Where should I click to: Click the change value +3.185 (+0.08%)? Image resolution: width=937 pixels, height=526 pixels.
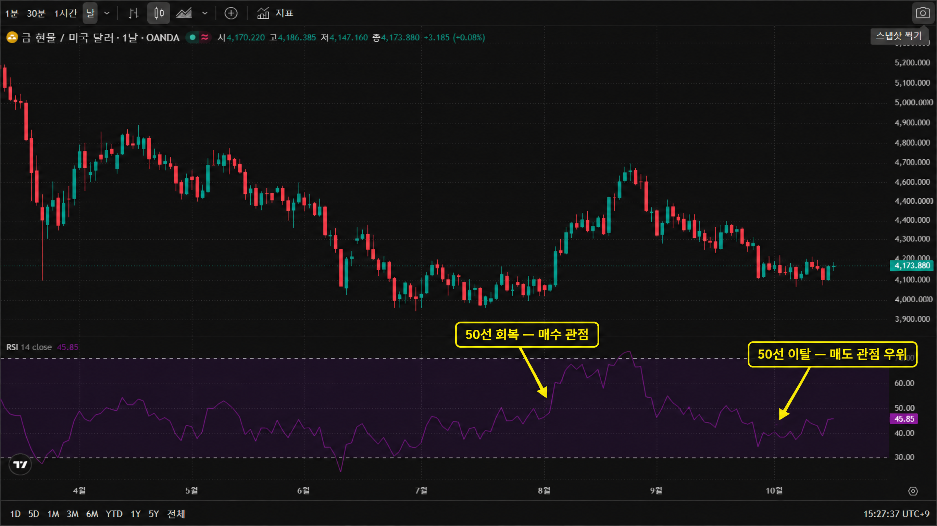coord(454,37)
